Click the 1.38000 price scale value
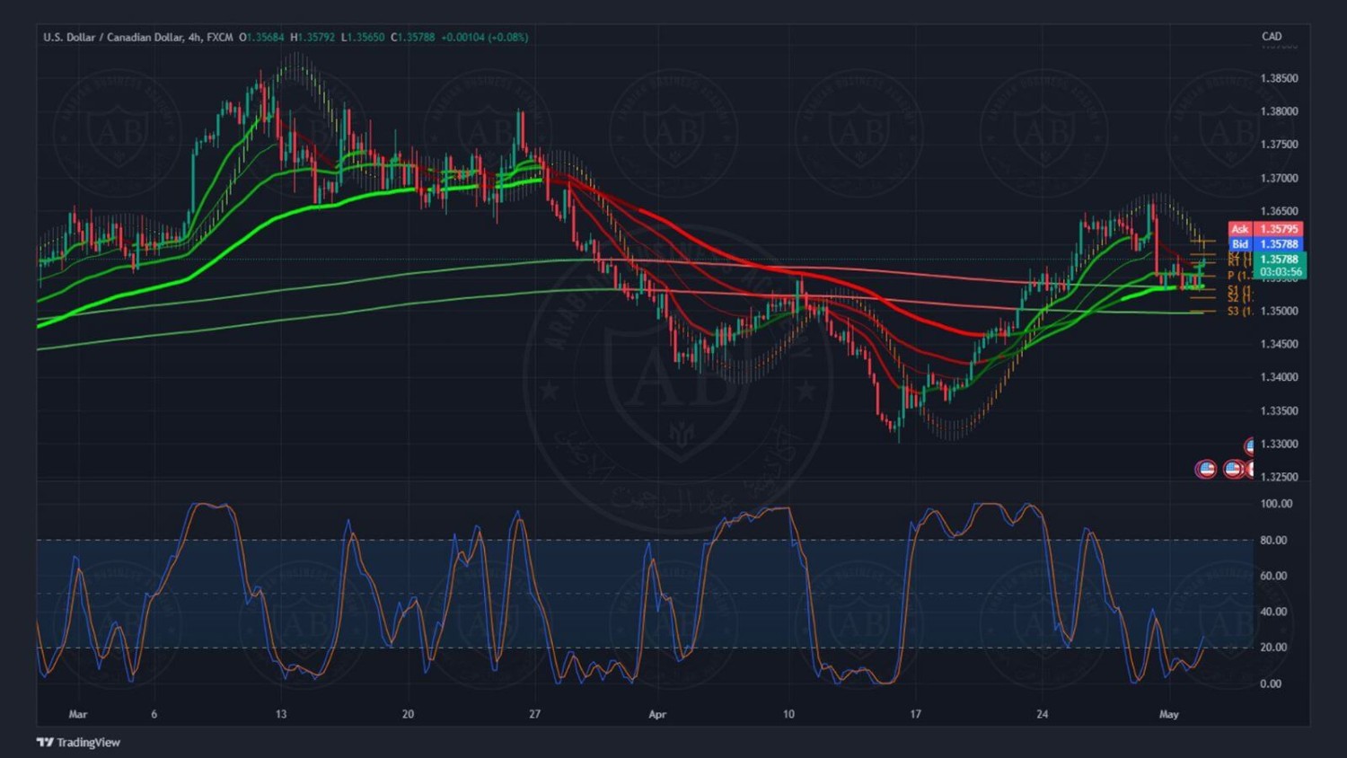 click(1279, 111)
